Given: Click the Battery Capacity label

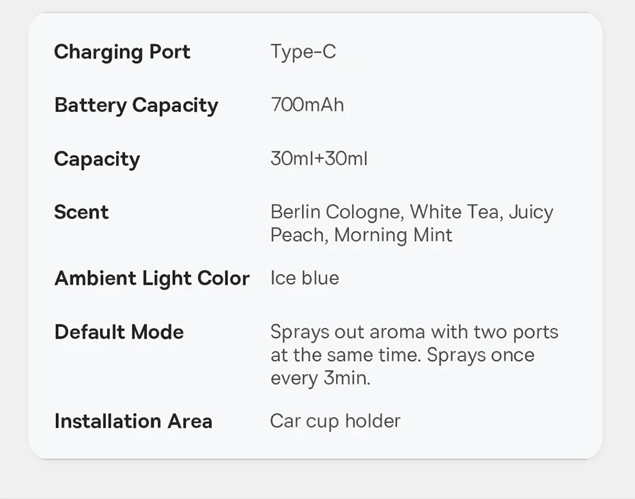Looking at the screenshot, I should pyautogui.click(x=136, y=105).
